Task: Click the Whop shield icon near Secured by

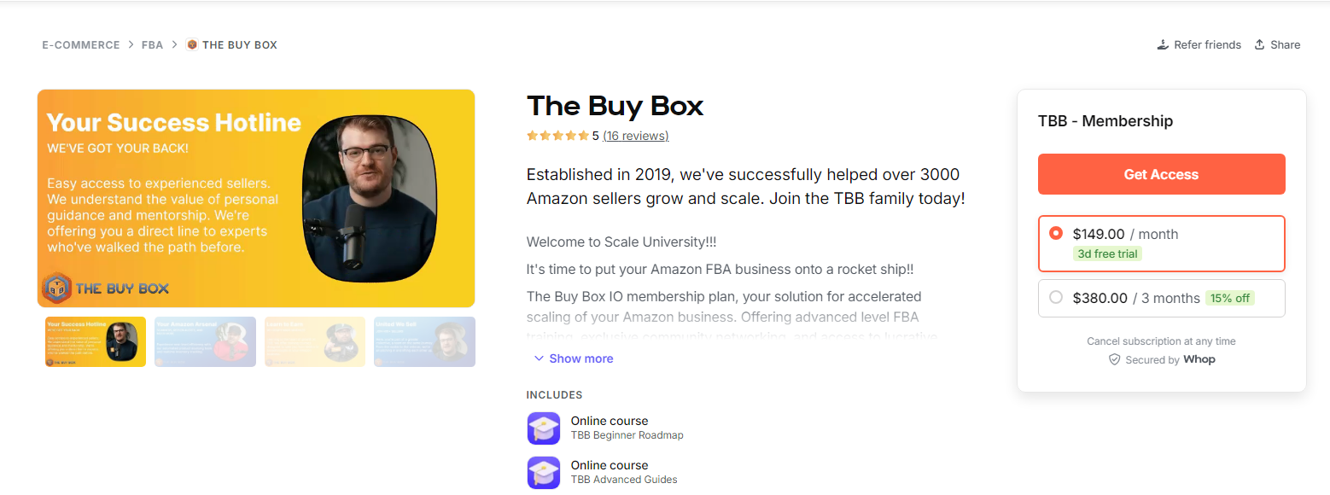Action: (x=1115, y=359)
